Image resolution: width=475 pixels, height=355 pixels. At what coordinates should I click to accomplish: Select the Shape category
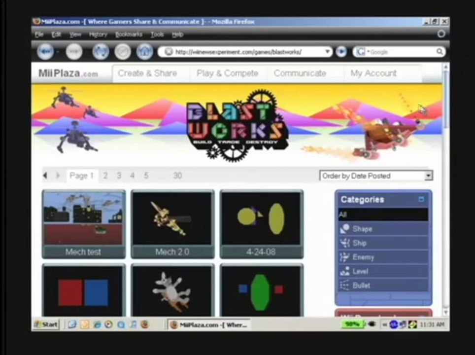383,229
